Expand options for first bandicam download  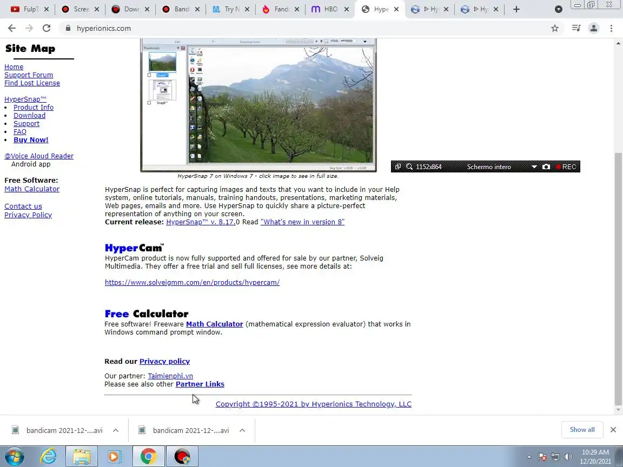point(116,430)
